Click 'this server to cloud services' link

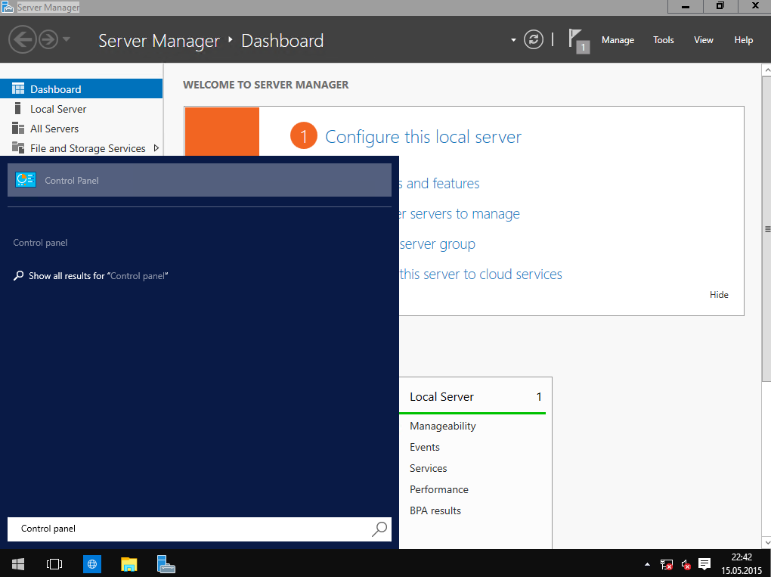pyautogui.click(x=481, y=274)
